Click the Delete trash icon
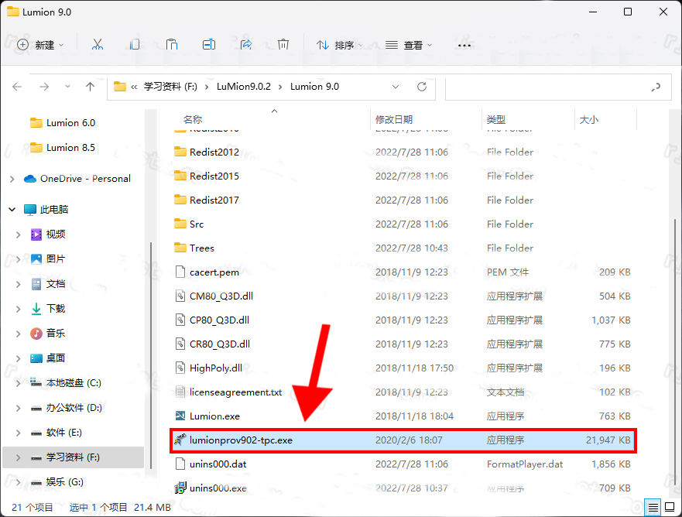This screenshot has width=682, height=517. (x=283, y=44)
